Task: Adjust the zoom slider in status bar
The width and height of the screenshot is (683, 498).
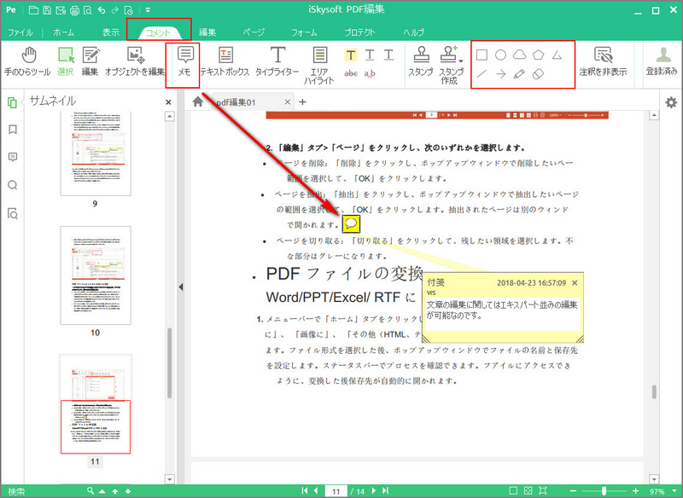Action: [604, 491]
